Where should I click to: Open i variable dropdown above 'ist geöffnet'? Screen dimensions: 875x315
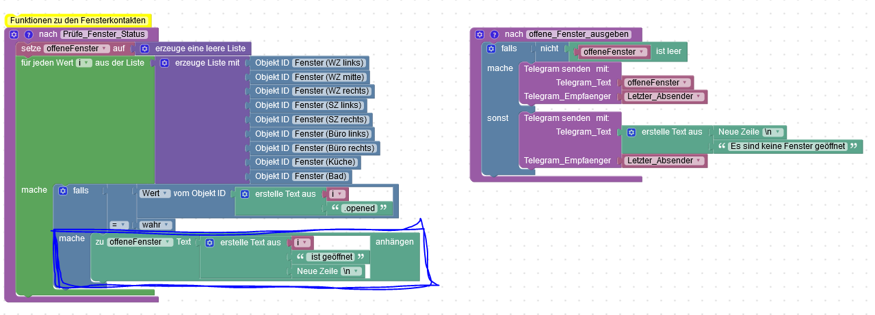pyautogui.click(x=303, y=243)
